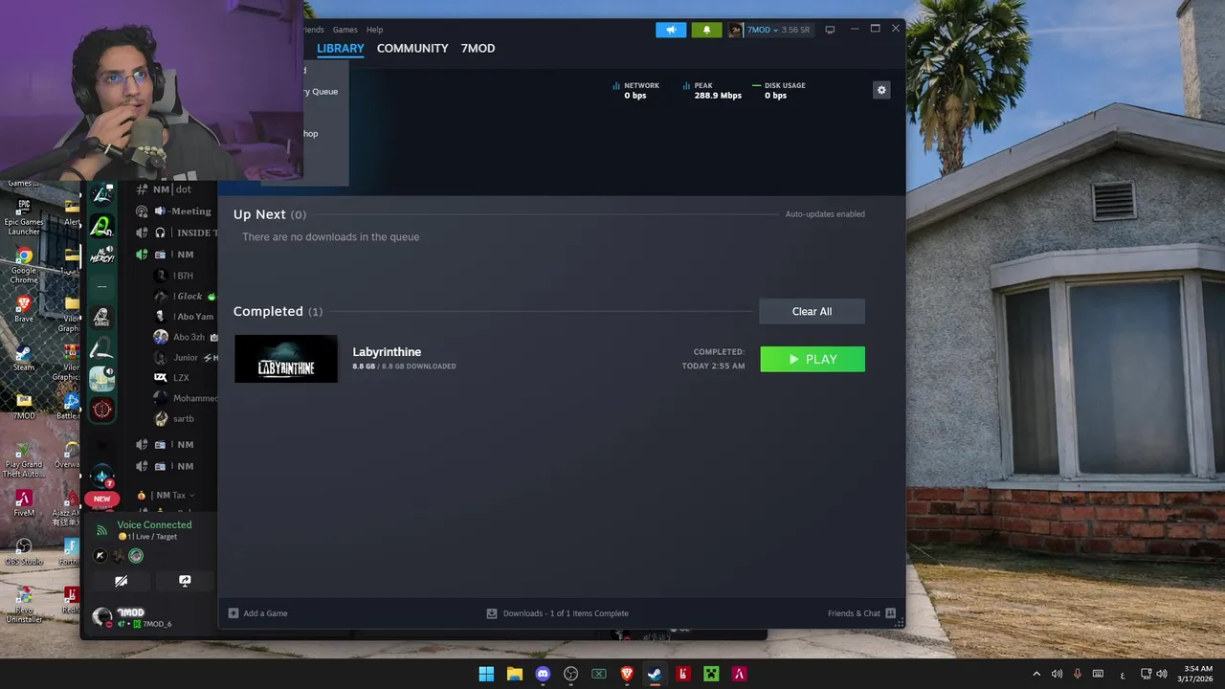Expand the NM Tax category in Discord
The image size is (1225, 689).
[x=166, y=496]
